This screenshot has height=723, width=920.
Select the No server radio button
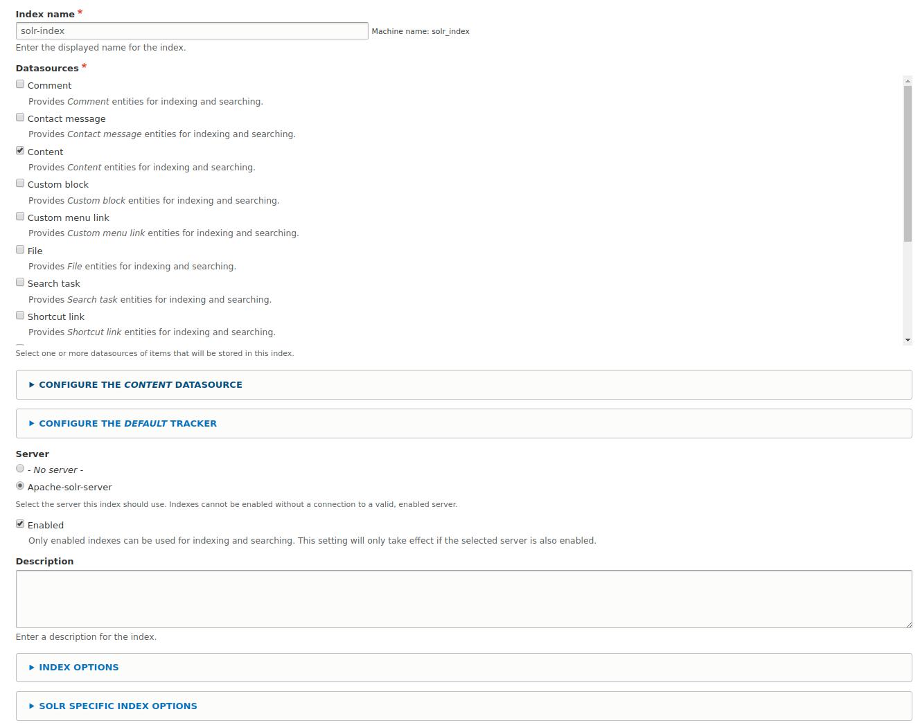point(20,467)
